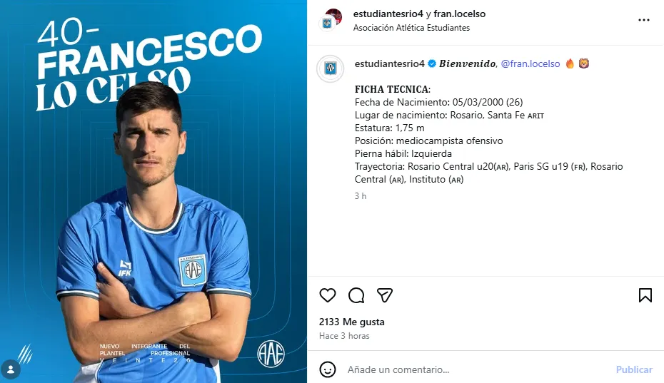Click the Publicar button

(634, 369)
